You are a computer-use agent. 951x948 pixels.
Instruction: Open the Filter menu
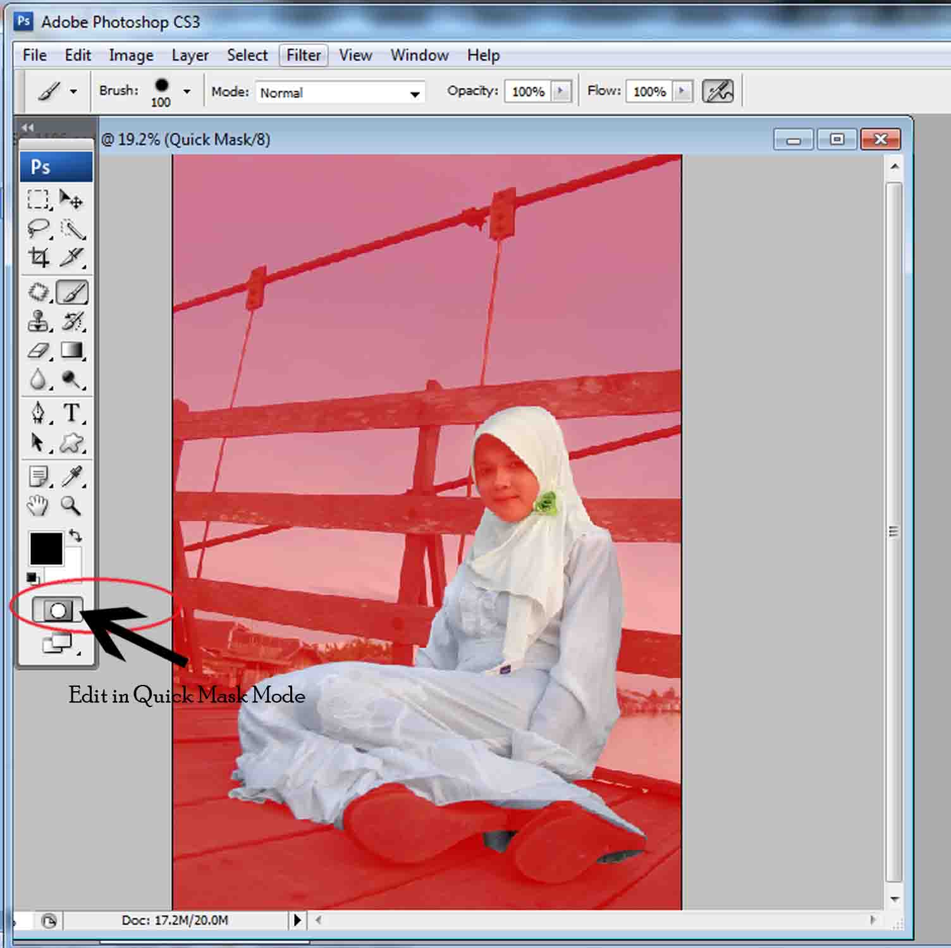[303, 55]
